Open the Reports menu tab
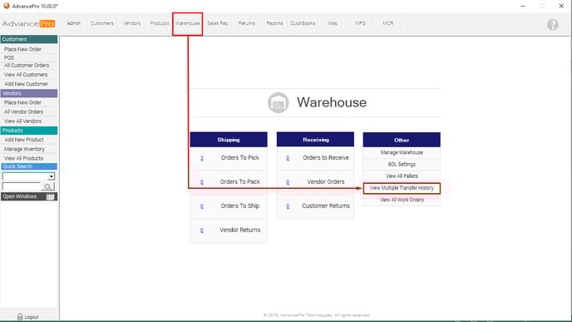Viewport: 572px width, 322px height. click(x=274, y=23)
